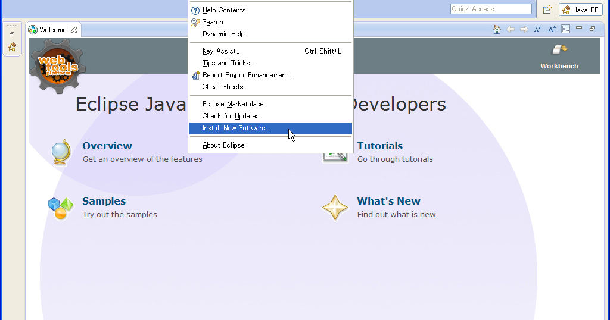Open the Samples link
610x320 pixels.
(x=104, y=201)
